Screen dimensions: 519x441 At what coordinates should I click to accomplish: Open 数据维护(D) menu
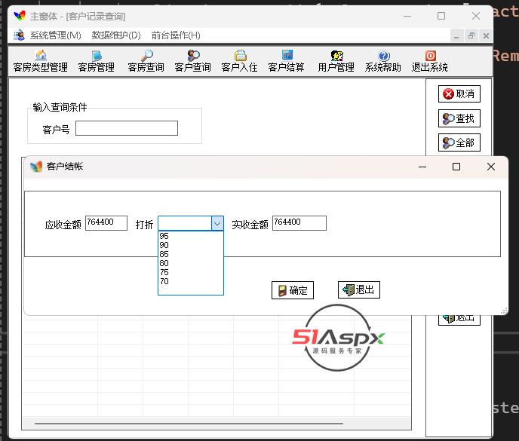pyautogui.click(x=116, y=35)
